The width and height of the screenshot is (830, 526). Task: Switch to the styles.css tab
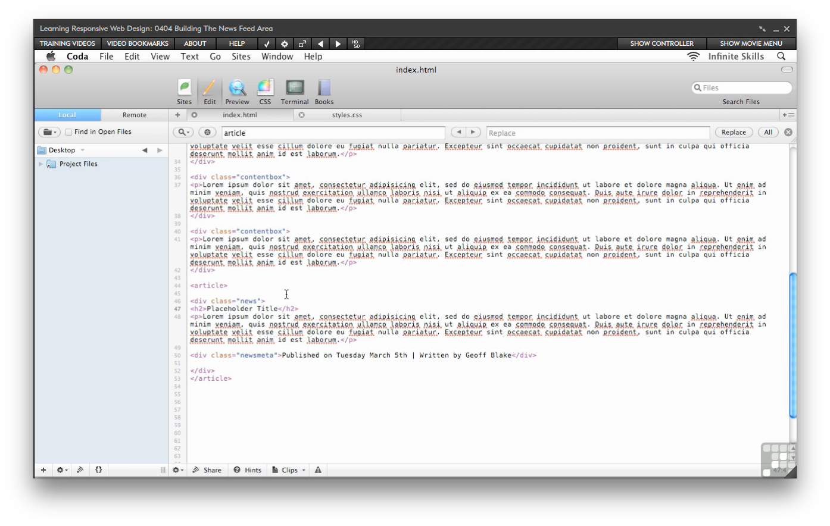coord(347,115)
